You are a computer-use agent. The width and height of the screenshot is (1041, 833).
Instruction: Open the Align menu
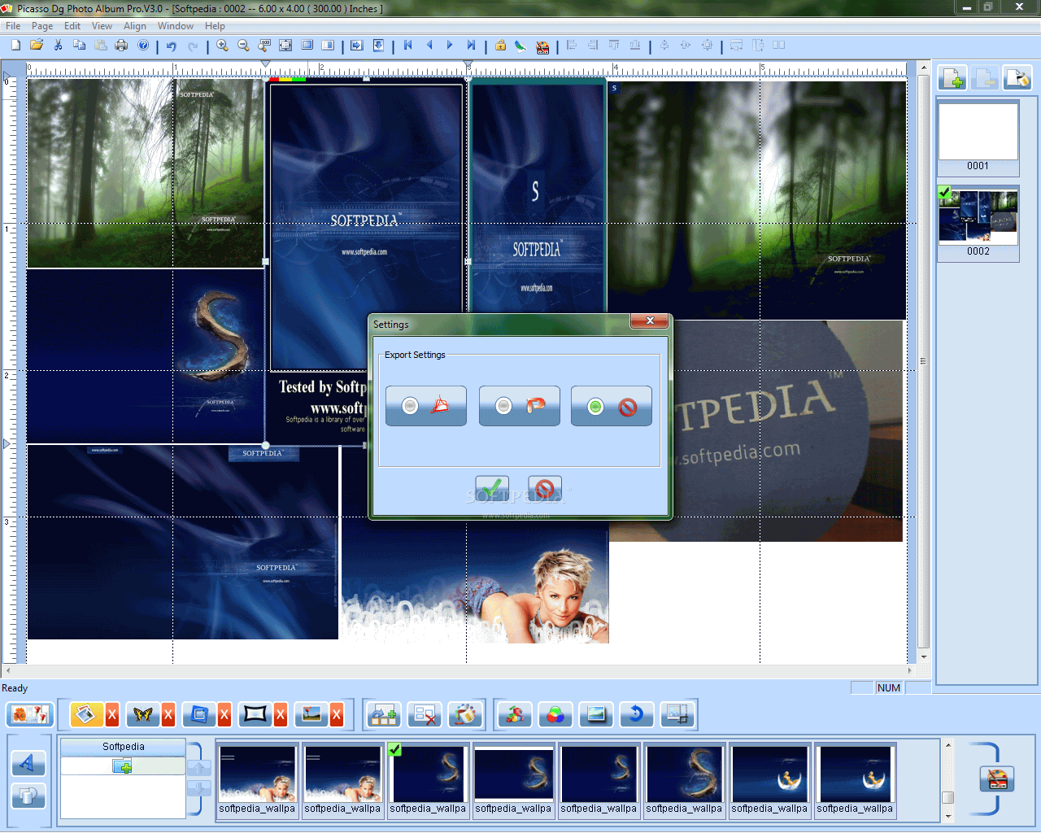pos(135,26)
